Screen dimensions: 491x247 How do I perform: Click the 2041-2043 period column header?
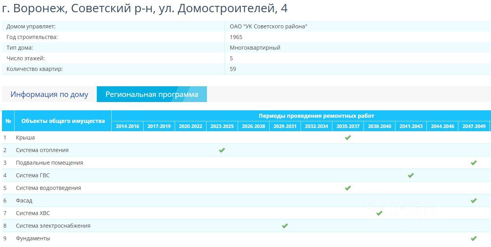tap(411, 126)
